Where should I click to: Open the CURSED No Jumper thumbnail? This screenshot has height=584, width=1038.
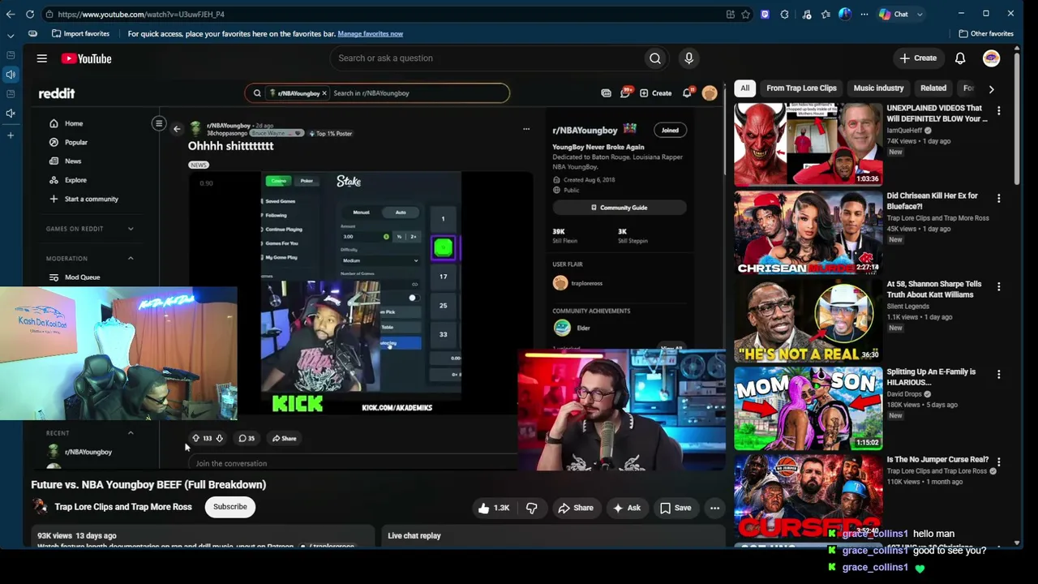[808, 496]
